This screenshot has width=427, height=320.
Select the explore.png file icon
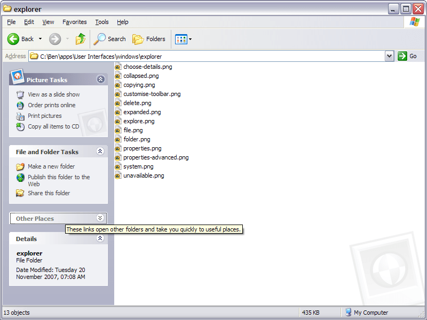[117, 121]
